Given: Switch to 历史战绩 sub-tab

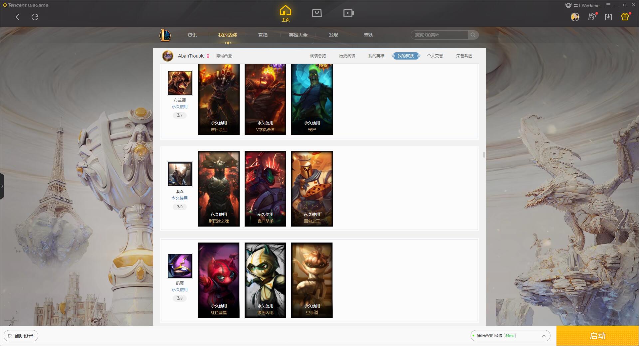Looking at the screenshot, I should (x=347, y=56).
